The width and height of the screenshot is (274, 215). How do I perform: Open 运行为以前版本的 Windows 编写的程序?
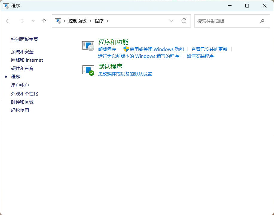tap(138, 56)
